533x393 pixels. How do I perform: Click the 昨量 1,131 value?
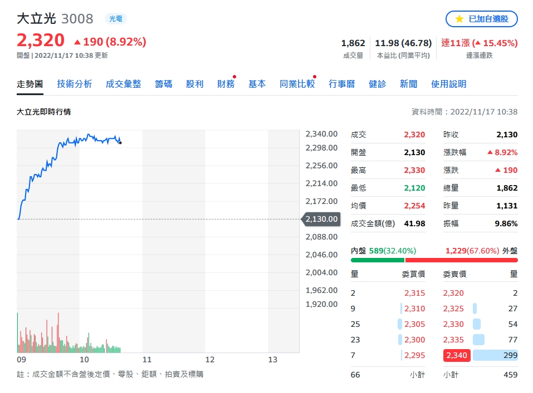point(507,206)
